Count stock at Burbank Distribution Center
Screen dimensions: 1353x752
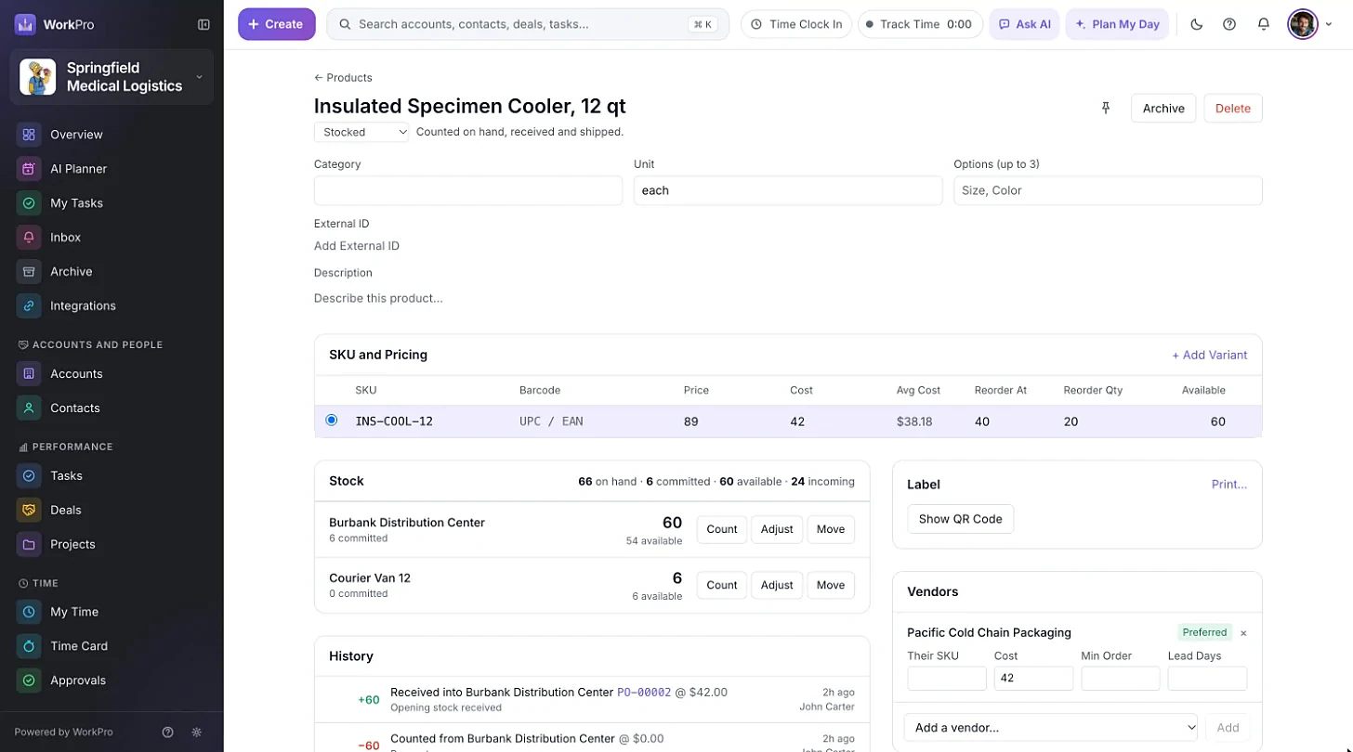click(x=722, y=529)
